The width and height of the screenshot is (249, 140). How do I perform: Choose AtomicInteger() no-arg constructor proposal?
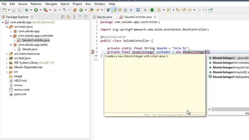coord(229,58)
